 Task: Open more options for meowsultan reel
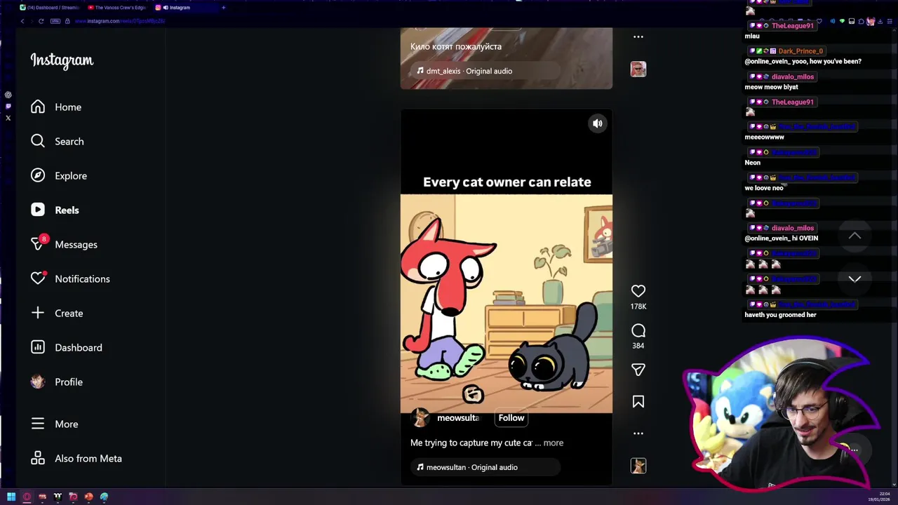(638, 433)
